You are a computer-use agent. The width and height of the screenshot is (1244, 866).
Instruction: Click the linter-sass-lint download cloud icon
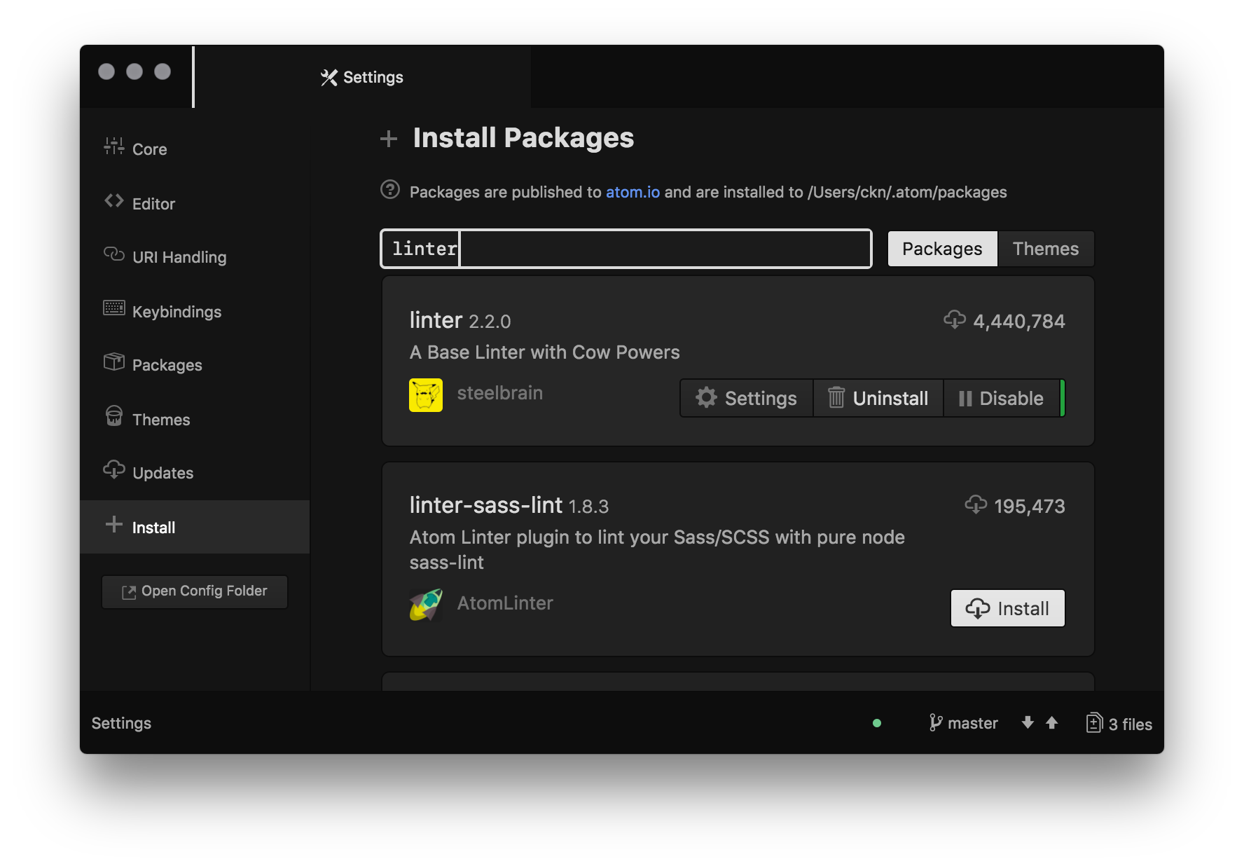click(976, 505)
